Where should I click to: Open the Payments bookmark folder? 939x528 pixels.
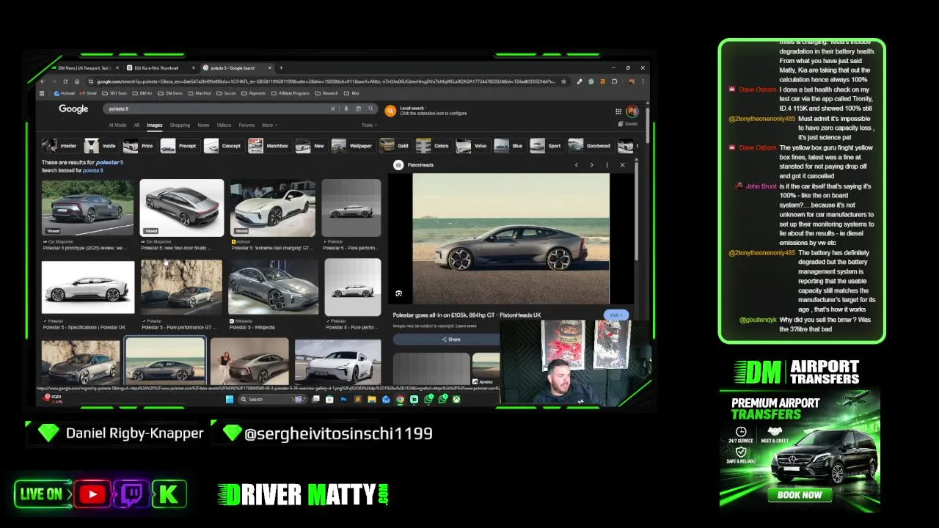click(254, 93)
